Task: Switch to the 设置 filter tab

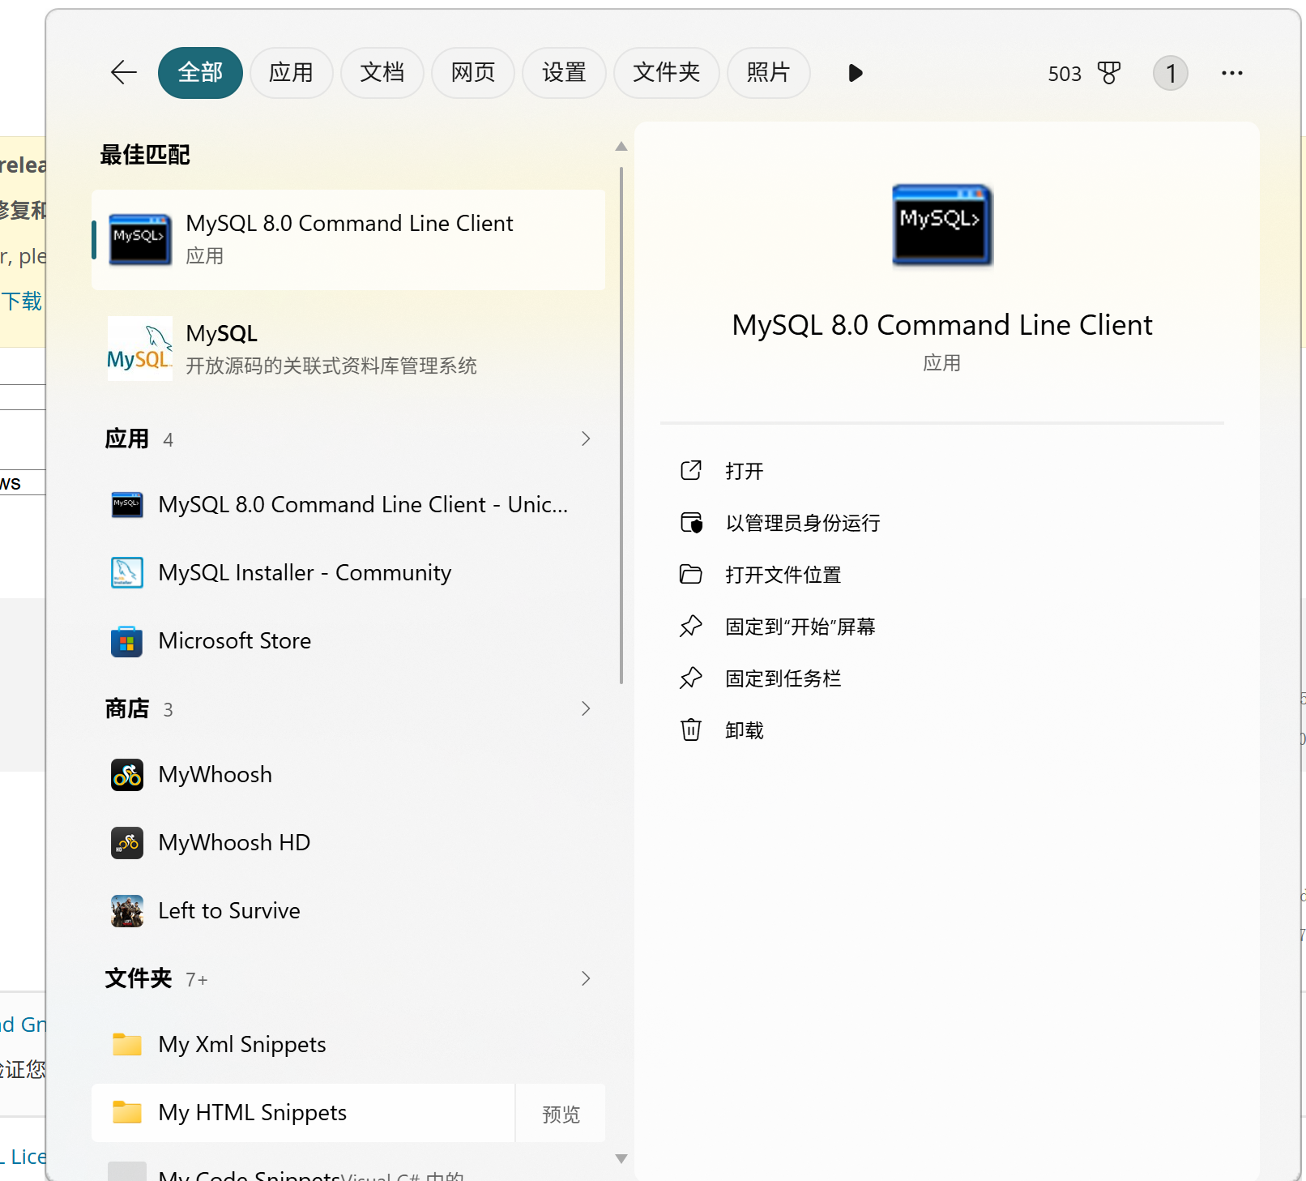Action: coord(564,73)
